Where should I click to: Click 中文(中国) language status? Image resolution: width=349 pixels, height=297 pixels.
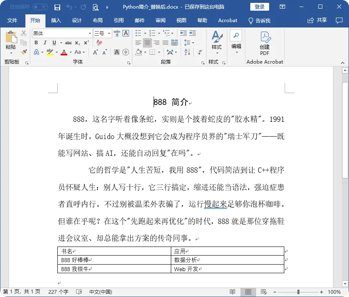click(101, 292)
